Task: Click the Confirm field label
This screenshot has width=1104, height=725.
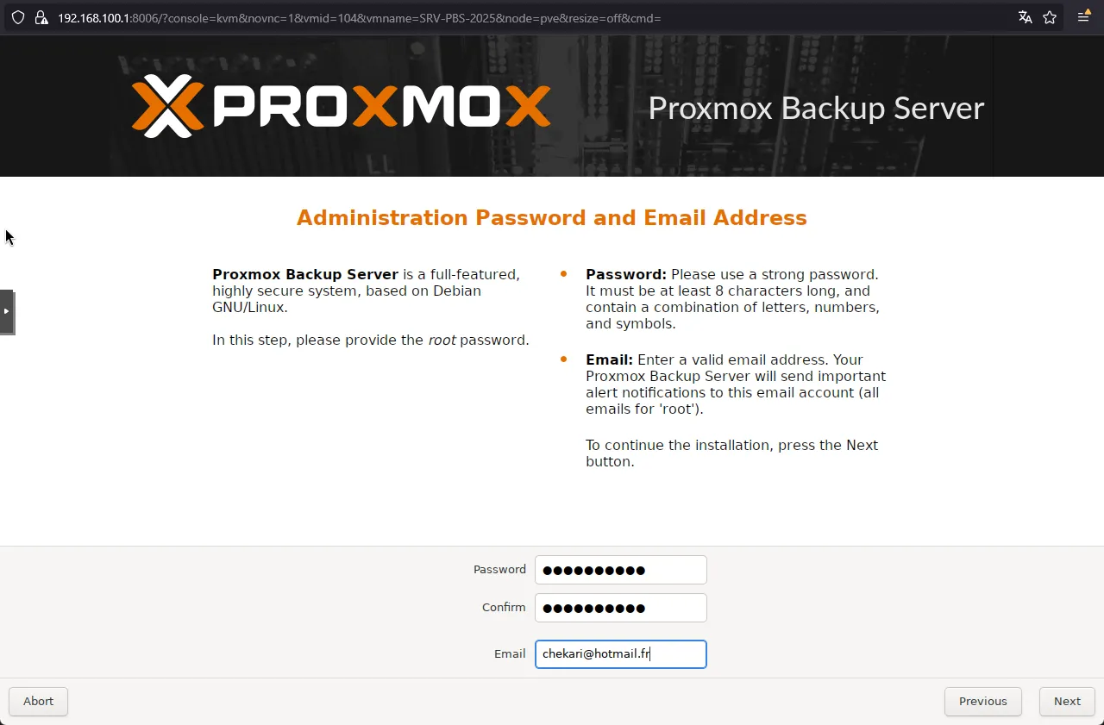Action: coord(504,608)
